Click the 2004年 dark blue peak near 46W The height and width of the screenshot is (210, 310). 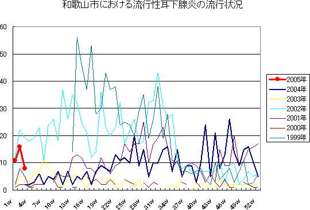[230, 119]
